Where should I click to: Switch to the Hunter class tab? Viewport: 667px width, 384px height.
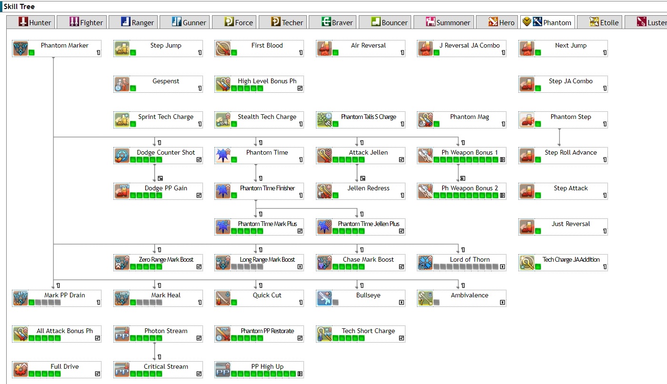[x=30, y=22]
